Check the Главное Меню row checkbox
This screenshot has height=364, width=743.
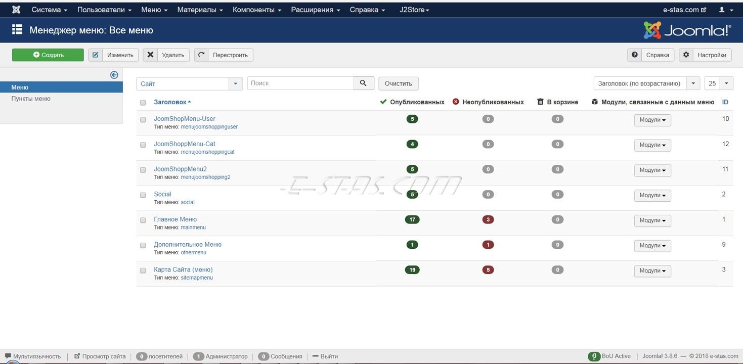pos(143,220)
